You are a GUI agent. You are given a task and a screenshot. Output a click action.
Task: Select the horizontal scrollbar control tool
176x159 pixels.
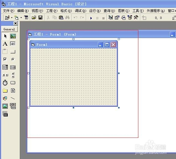[5, 75]
